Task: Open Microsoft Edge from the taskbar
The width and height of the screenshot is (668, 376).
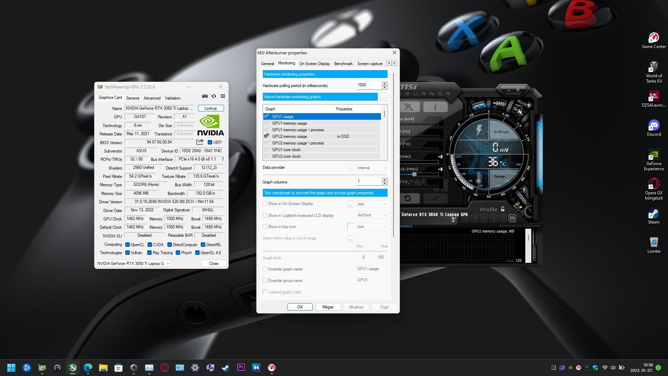Action: coord(88,368)
